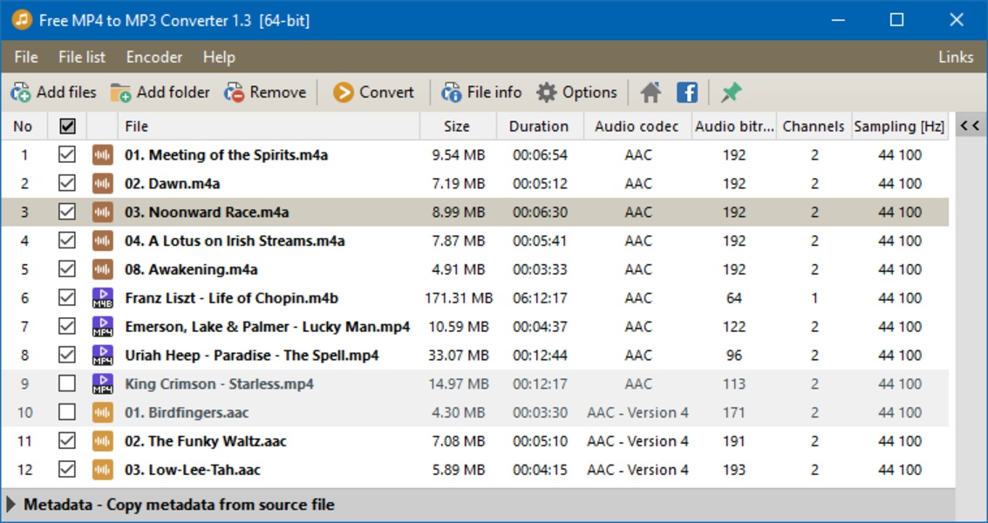Open the Facebook icon in toolbar

[x=687, y=92]
